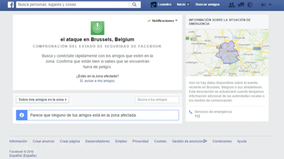Click the Leandro profile picture thumbnail
284x159 pixels.
(x=153, y=5)
